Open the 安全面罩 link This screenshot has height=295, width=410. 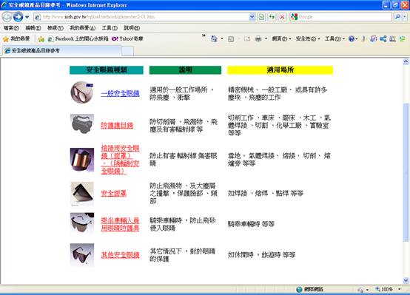[x=113, y=194]
